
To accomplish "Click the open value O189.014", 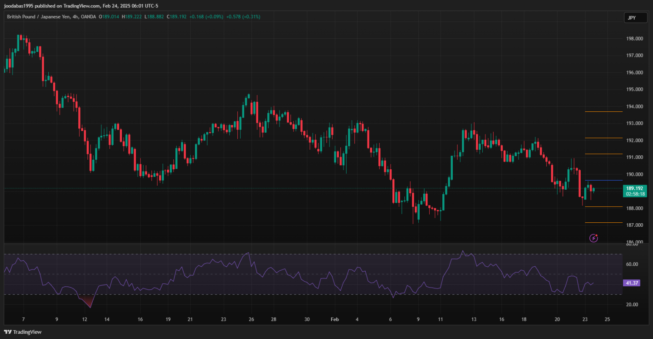I will [109, 17].
